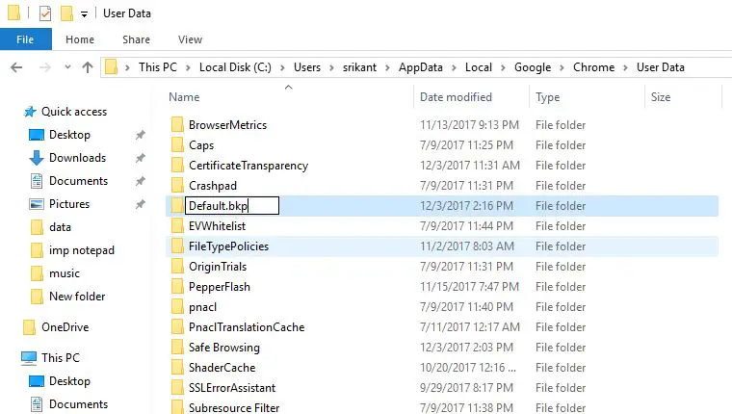732x414 pixels.
Task: Click the Subresource Filter folder name
Action: coord(234,408)
